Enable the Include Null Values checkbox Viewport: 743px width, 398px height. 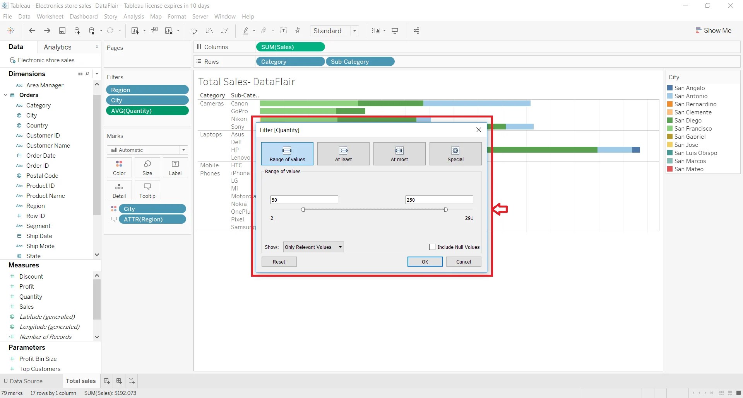433,247
